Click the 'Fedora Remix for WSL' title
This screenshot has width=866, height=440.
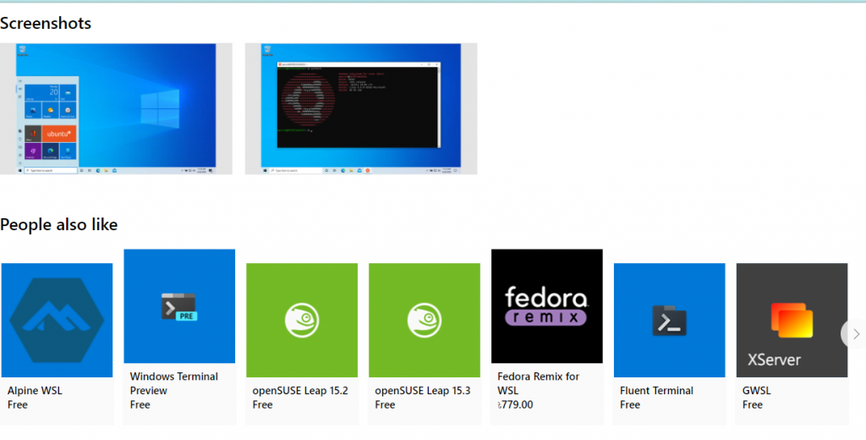[x=539, y=383]
